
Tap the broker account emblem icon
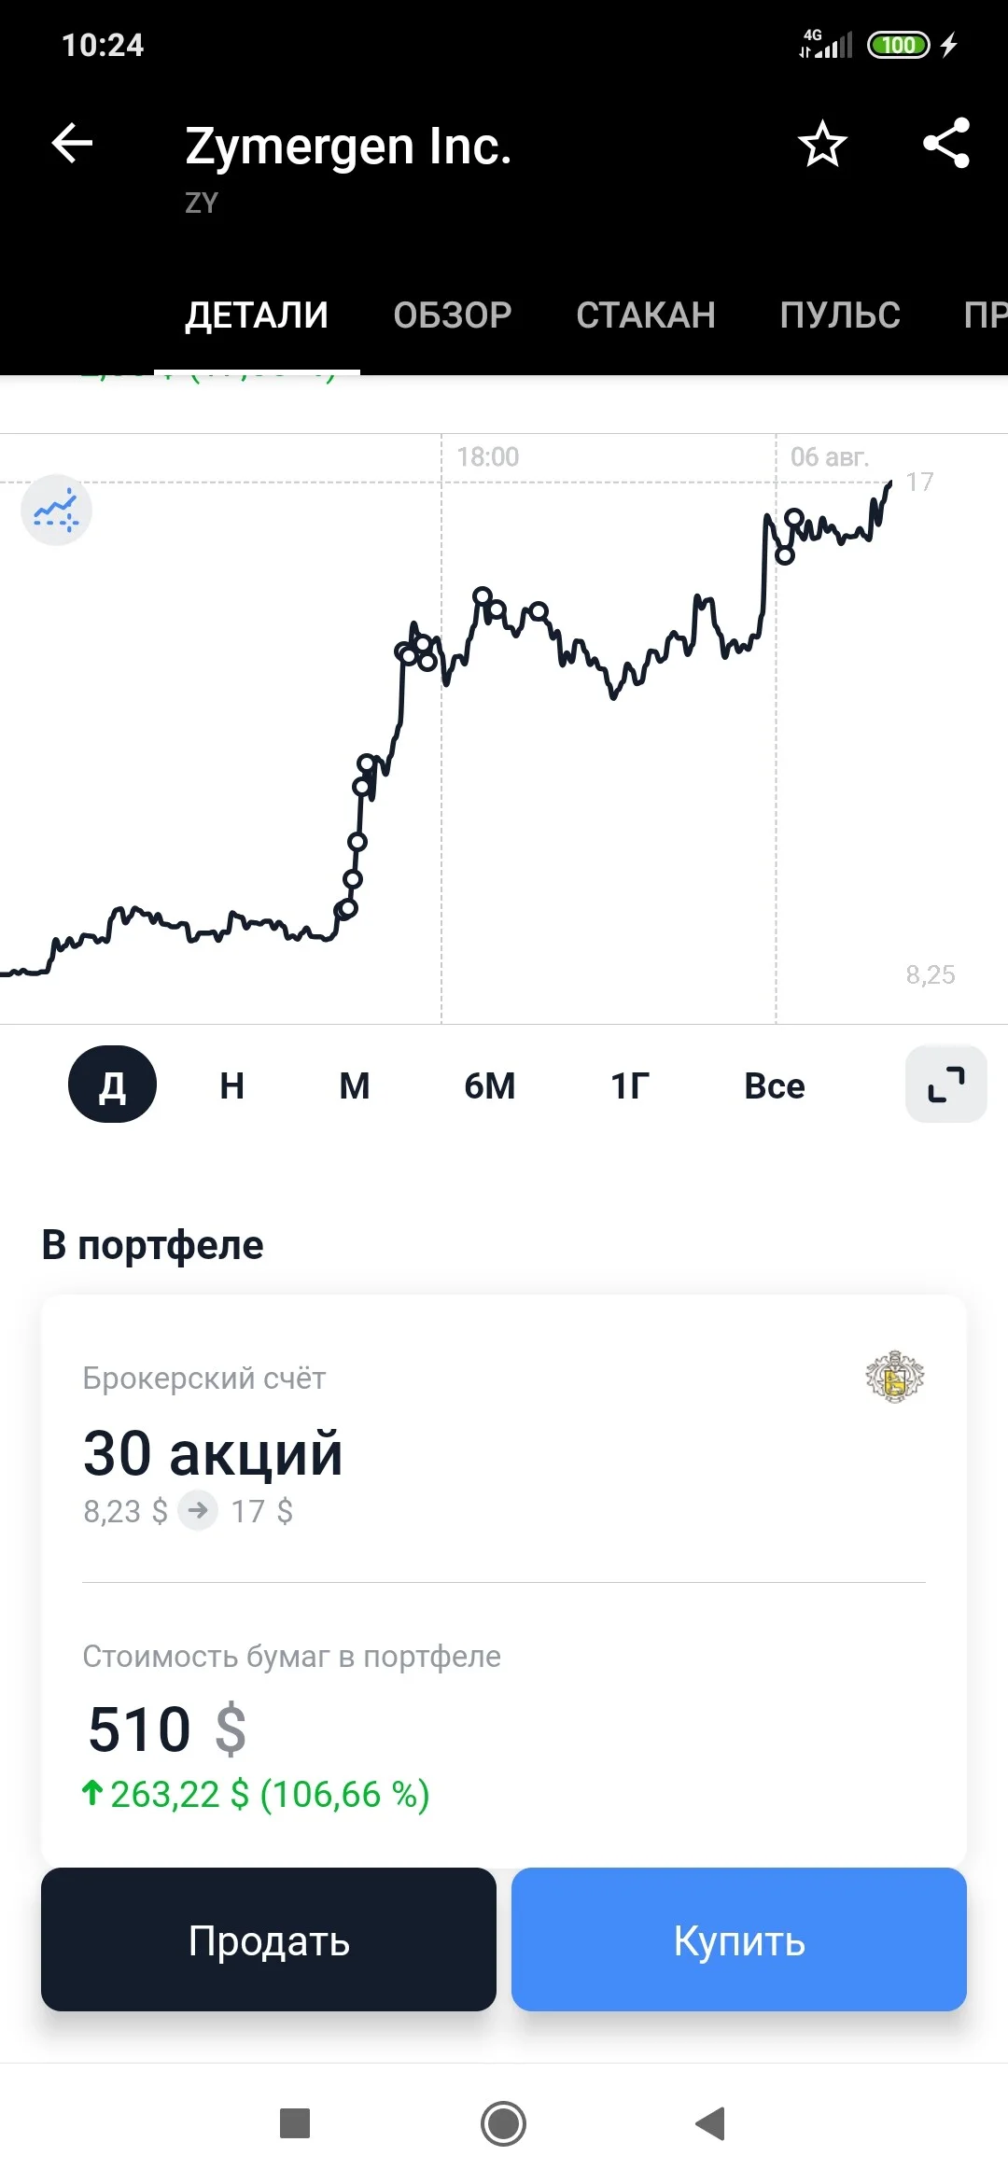pos(894,1377)
